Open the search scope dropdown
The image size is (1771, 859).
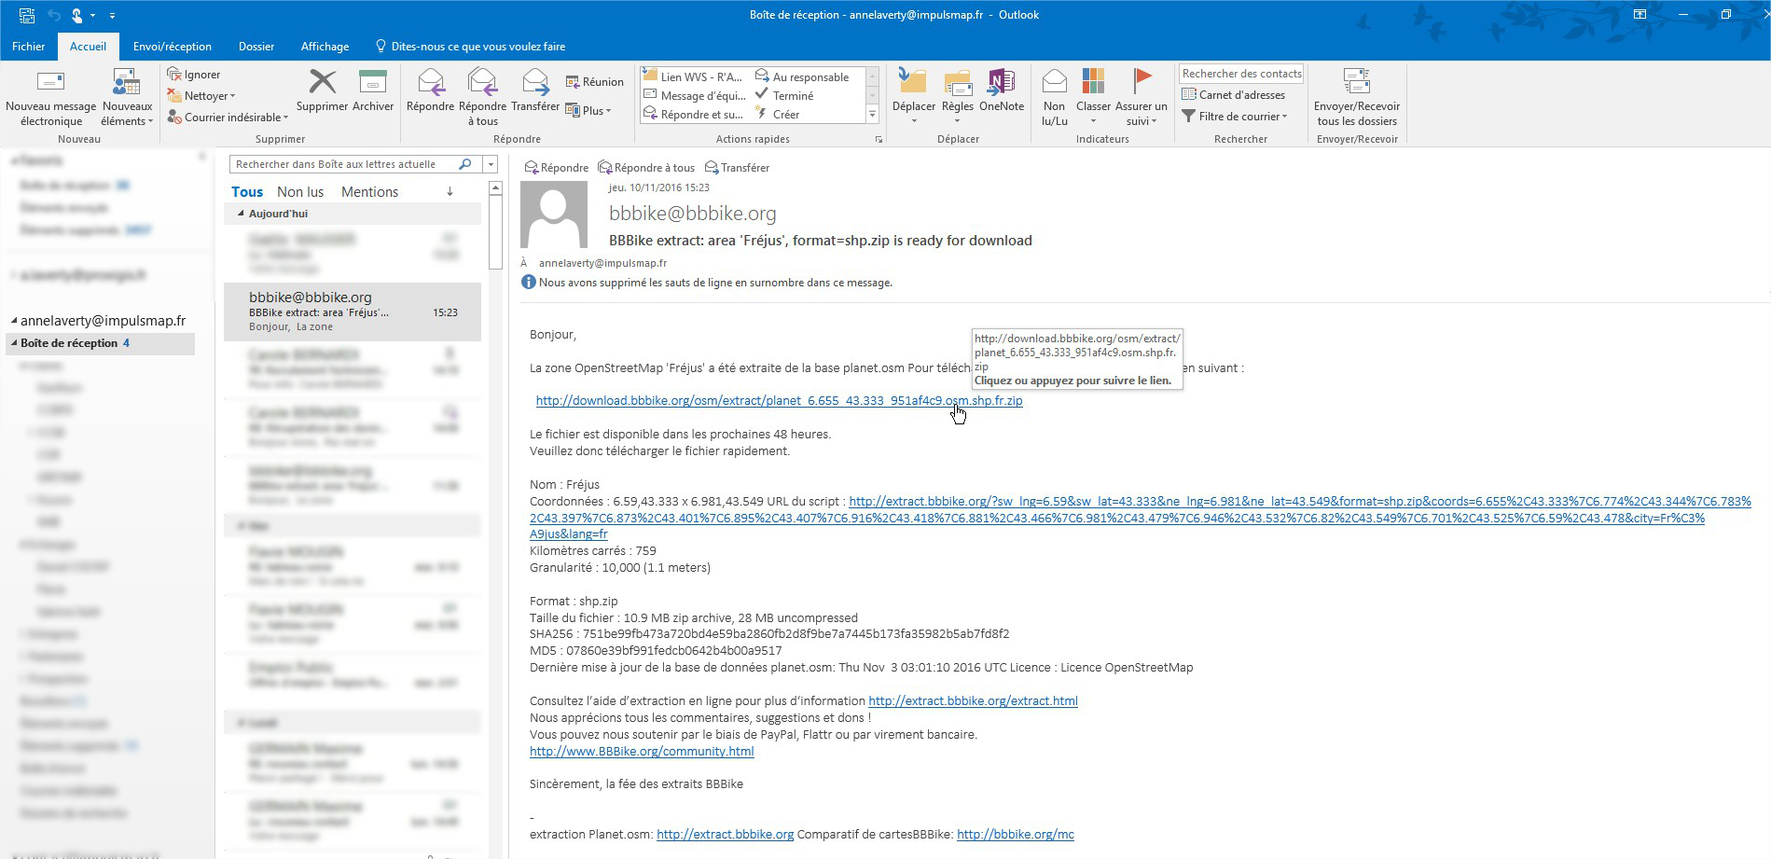pyautogui.click(x=491, y=164)
